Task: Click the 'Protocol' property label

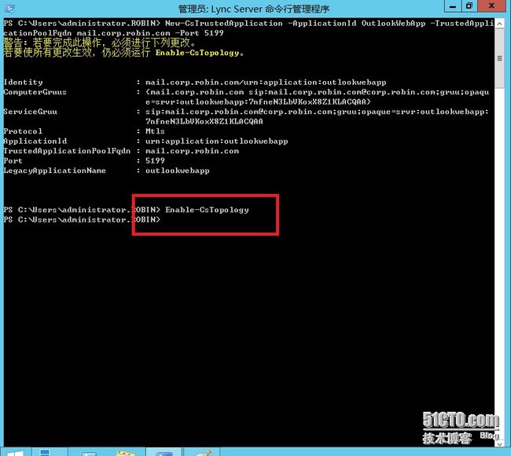Action: [x=23, y=131]
